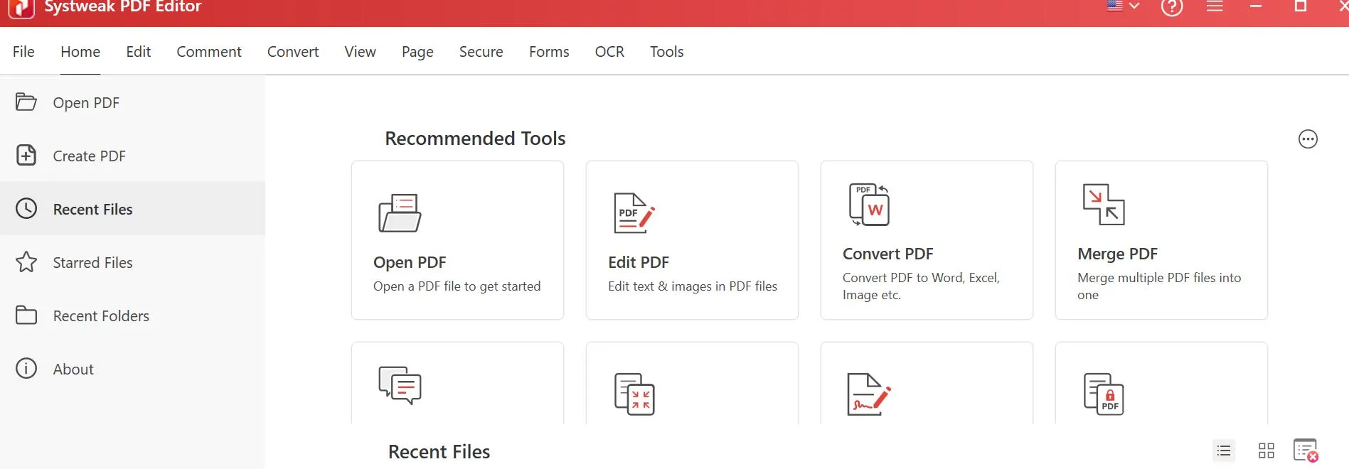Switch recent files to grid view
This screenshot has width=1349, height=469.
coord(1267,451)
